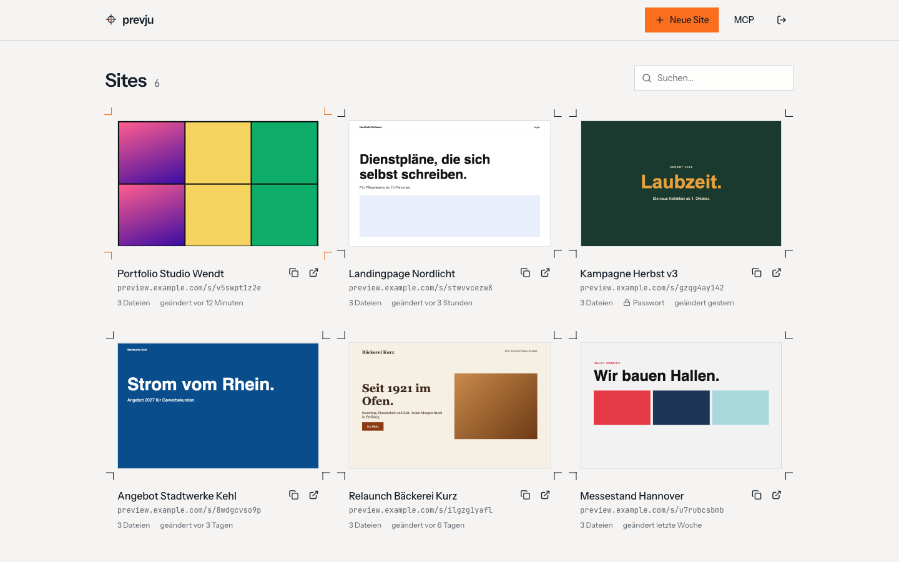Copy link for Portfolio Studio Wendt
This screenshot has width=899, height=562.
point(294,273)
